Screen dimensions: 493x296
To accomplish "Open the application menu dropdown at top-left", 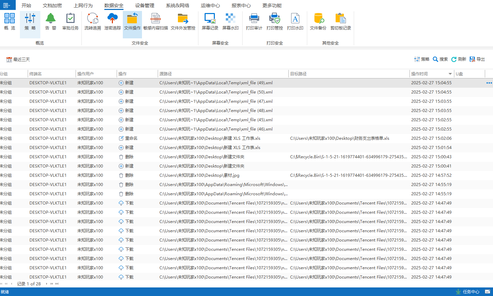I will [8, 5].
